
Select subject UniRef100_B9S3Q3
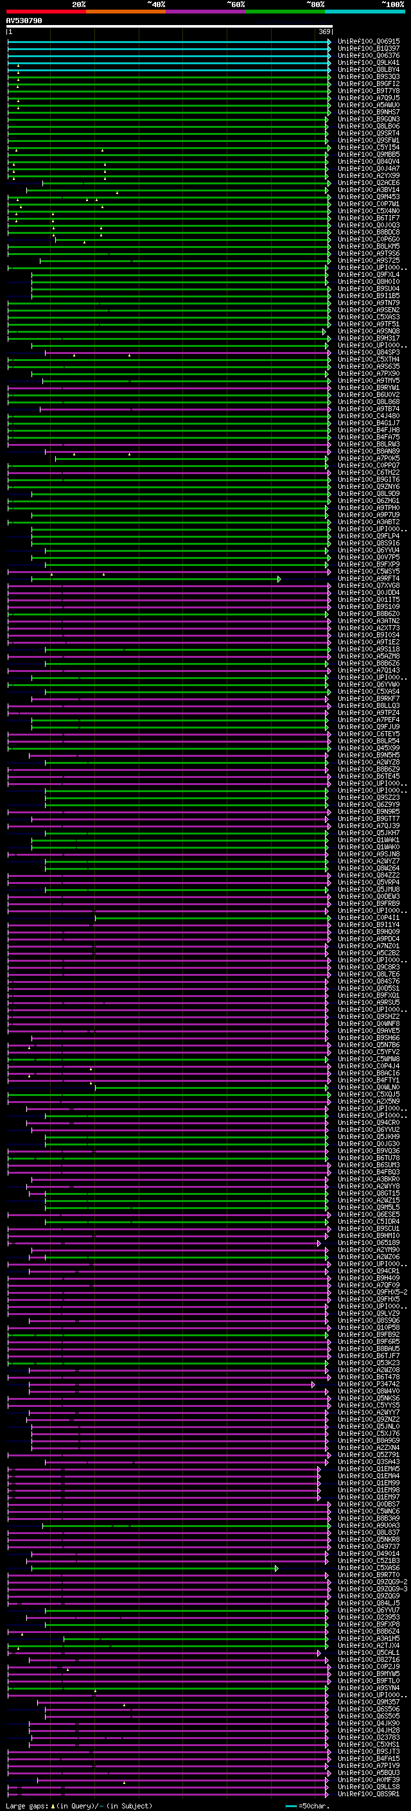click(368, 76)
